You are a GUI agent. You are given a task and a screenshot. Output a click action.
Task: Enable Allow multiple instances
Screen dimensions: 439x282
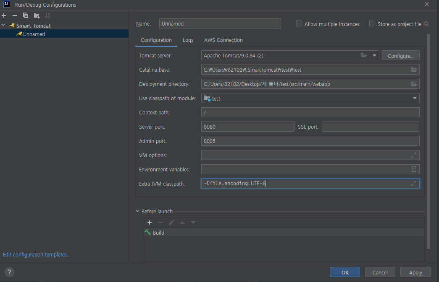[299, 24]
